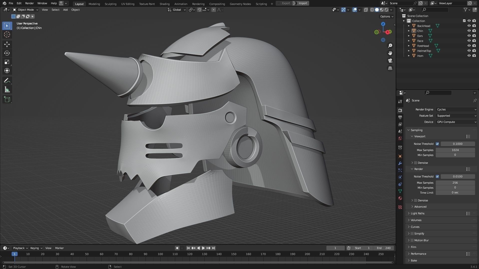Select the Annotate tool
This screenshot has height=269, width=479.
[7, 81]
